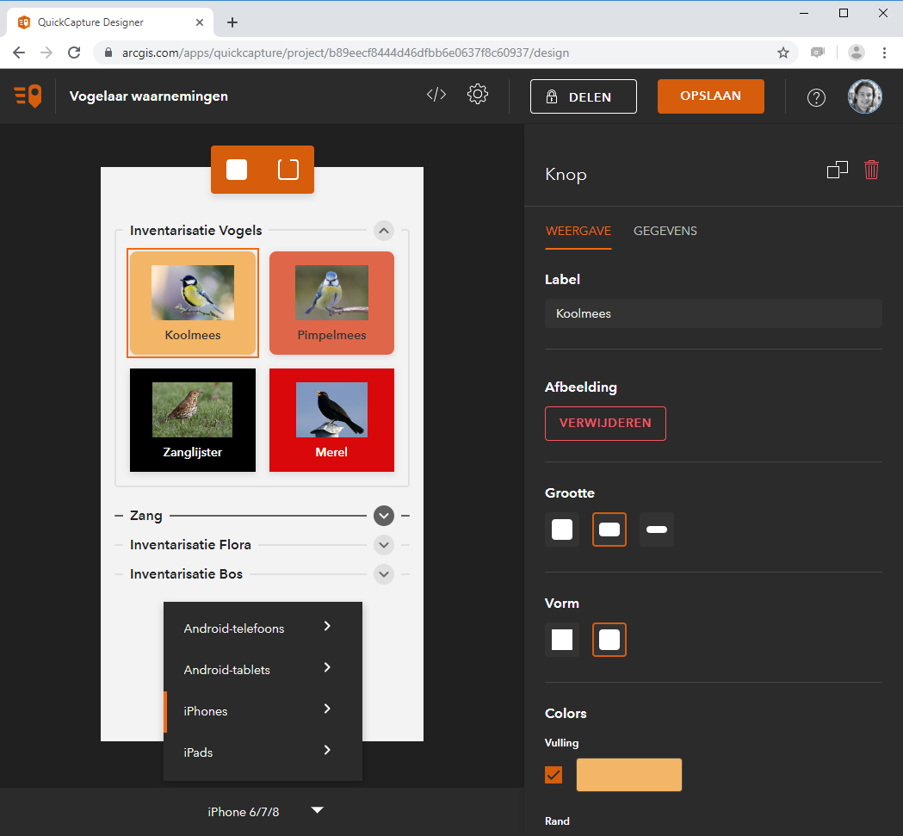Collapse the Inventarisatie Vogels group
This screenshot has height=836, width=903.
(x=384, y=231)
